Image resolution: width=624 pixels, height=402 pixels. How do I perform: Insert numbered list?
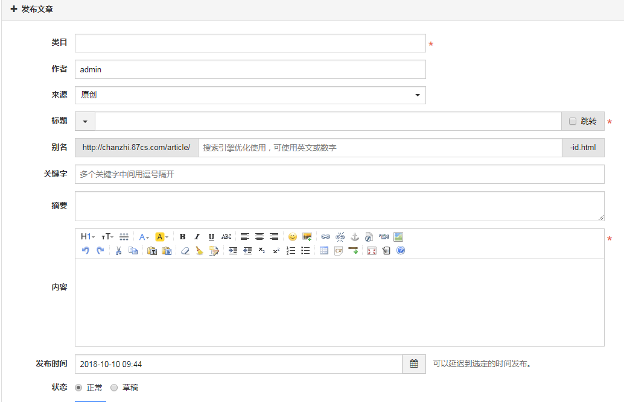pos(291,251)
